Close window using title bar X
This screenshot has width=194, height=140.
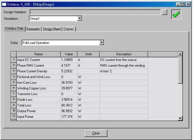coord(188,4)
